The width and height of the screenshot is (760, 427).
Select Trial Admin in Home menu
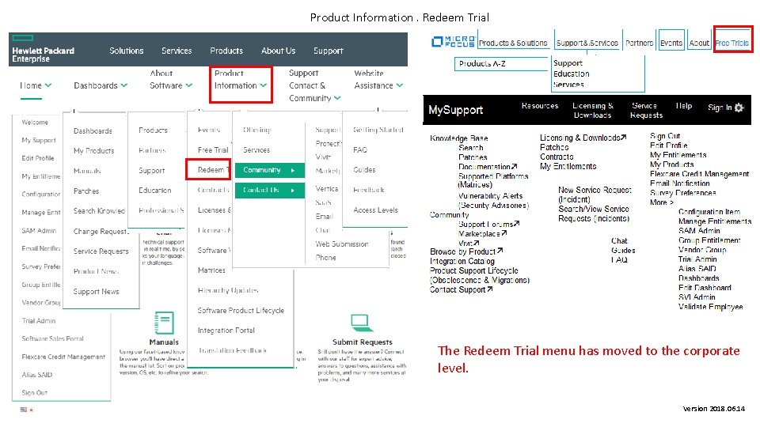click(x=39, y=321)
